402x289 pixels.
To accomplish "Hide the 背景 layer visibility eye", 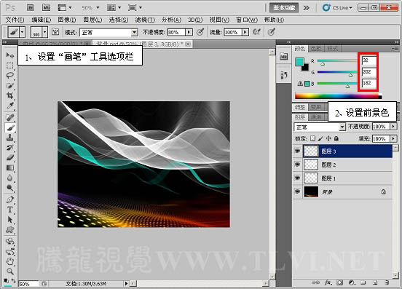I will (x=297, y=191).
